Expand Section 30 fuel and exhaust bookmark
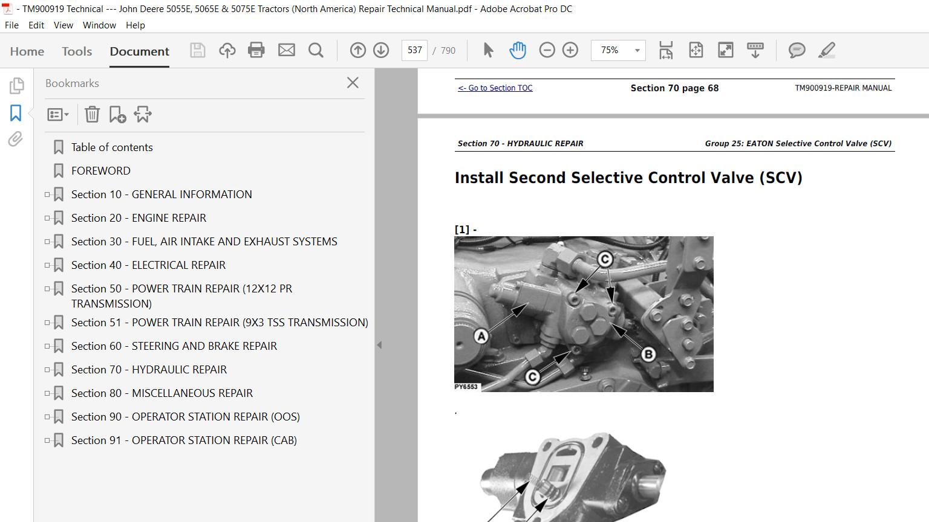The width and height of the screenshot is (929, 522). [47, 242]
